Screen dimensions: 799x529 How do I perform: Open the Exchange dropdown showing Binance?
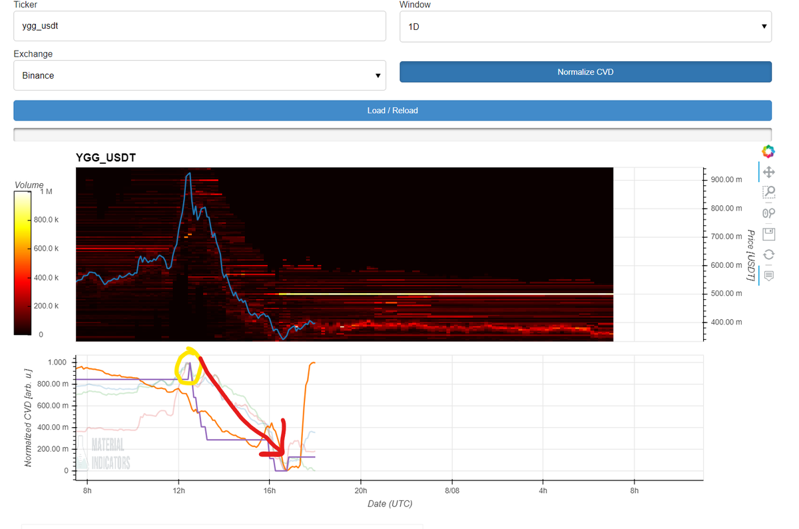point(200,75)
